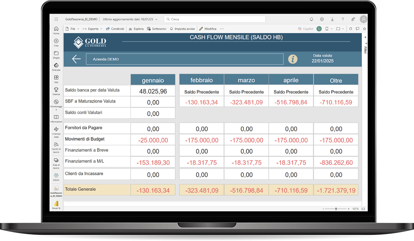Screen dimensions: 414x241
Task: Expand the Esporta dropdown
Action: pyautogui.click(x=93, y=29)
